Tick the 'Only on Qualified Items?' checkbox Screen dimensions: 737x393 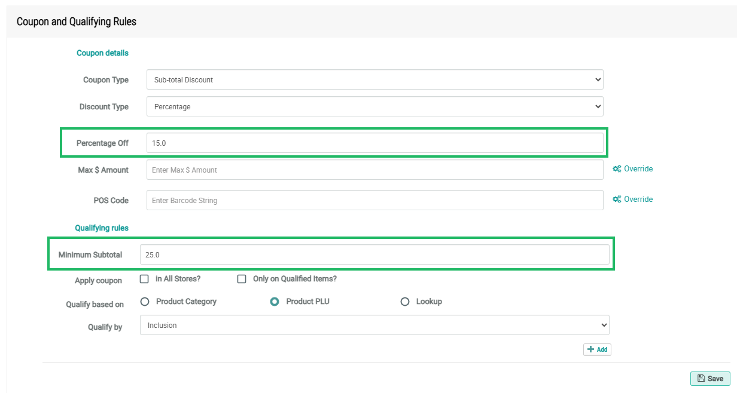pos(242,279)
